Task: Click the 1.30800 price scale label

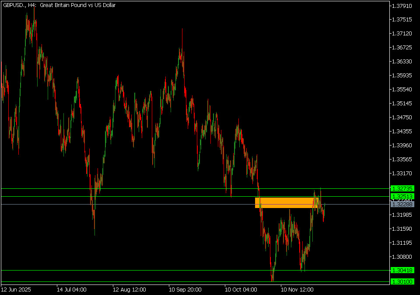Action: point(403,257)
